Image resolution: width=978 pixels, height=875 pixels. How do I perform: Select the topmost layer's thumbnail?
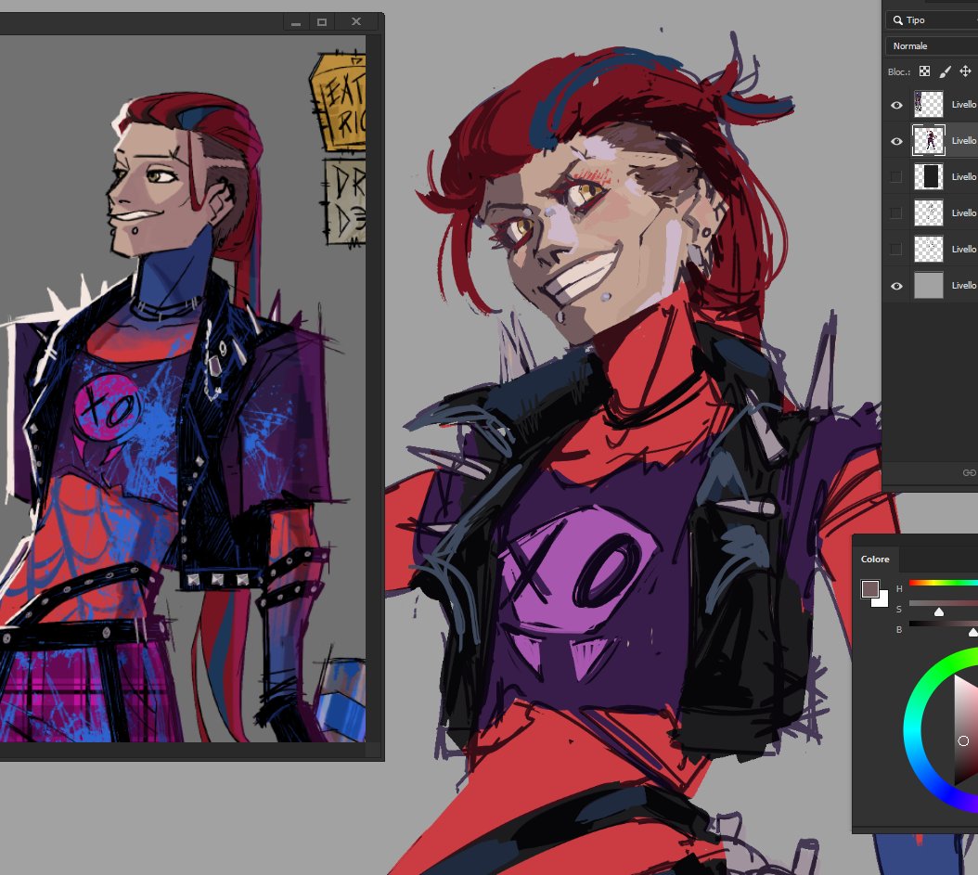pyautogui.click(x=929, y=104)
